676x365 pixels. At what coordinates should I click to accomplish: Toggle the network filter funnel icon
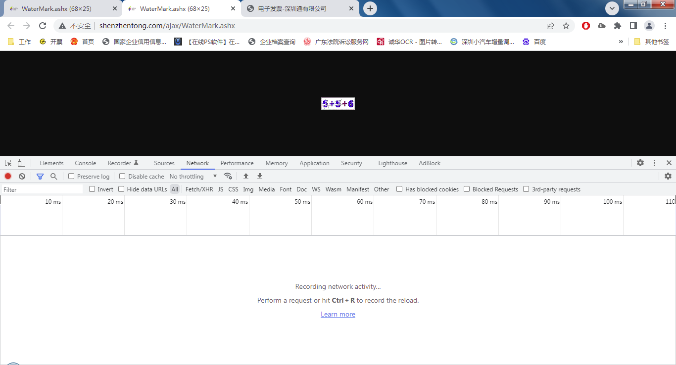(40, 176)
